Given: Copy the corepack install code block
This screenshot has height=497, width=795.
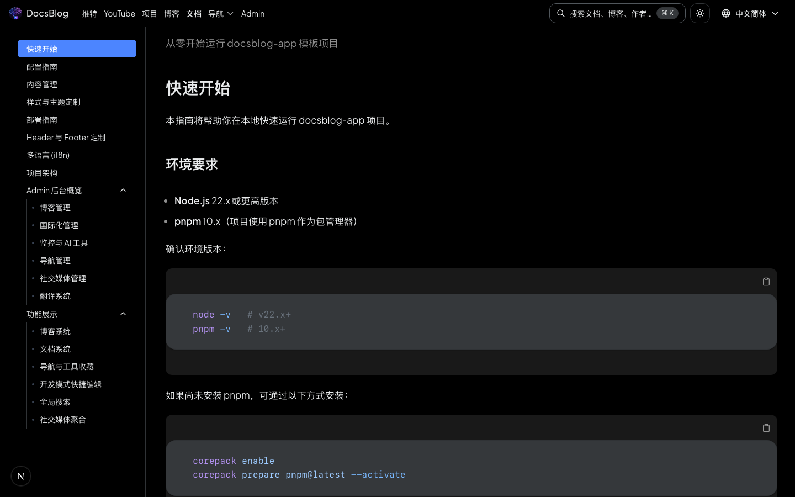Looking at the screenshot, I should click(766, 428).
